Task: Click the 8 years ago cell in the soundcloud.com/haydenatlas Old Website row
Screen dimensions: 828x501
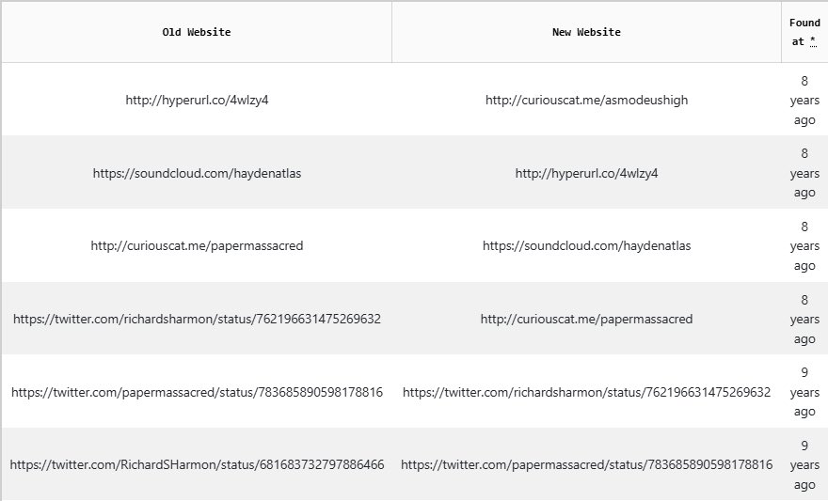Action: 804,173
